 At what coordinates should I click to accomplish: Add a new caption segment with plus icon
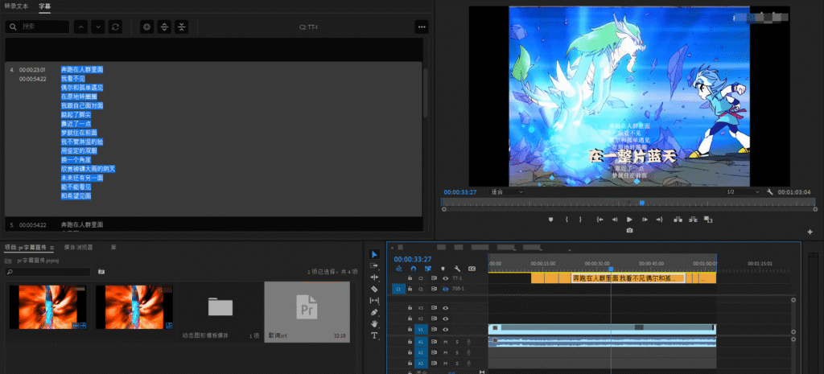146,27
